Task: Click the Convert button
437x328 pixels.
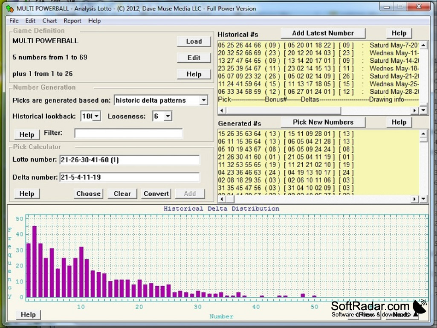Action: coord(156,194)
